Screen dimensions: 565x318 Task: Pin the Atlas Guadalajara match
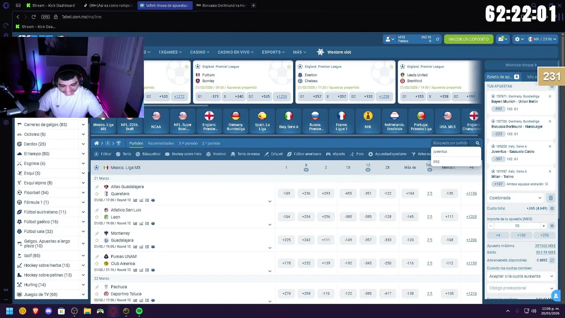97,187
